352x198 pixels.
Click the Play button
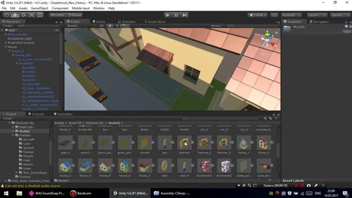click(167, 15)
